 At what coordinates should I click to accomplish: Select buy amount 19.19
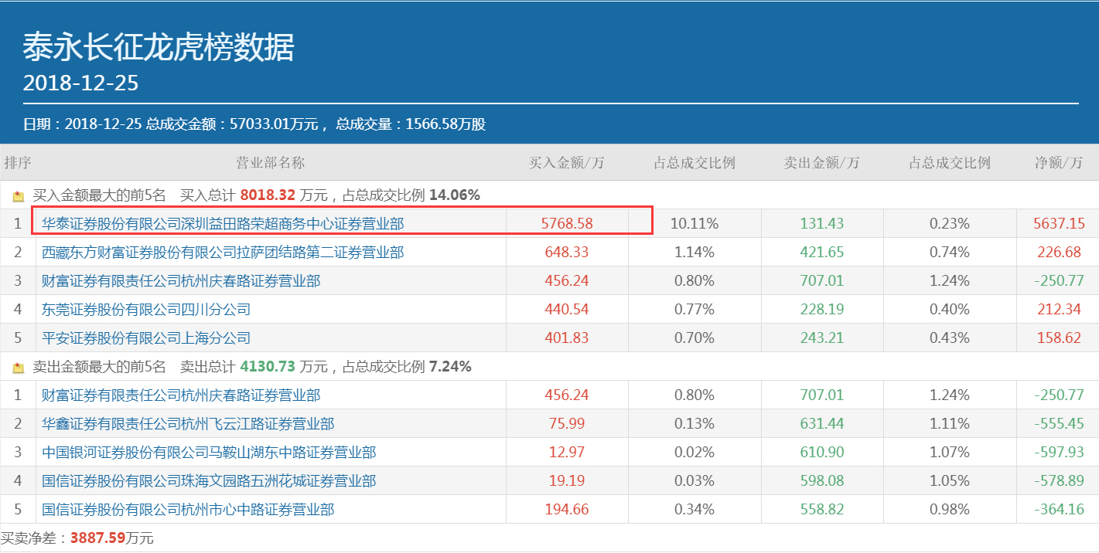pos(567,481)
